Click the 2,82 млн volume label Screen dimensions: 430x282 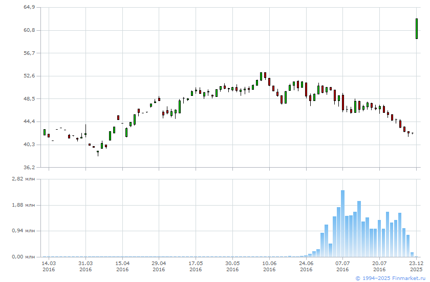25,179
